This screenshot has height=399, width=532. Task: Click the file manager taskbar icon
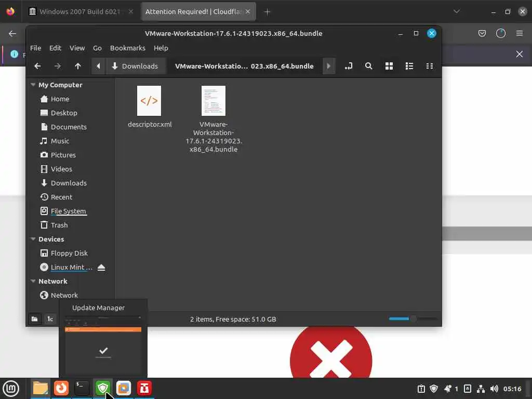pos(41,388)
